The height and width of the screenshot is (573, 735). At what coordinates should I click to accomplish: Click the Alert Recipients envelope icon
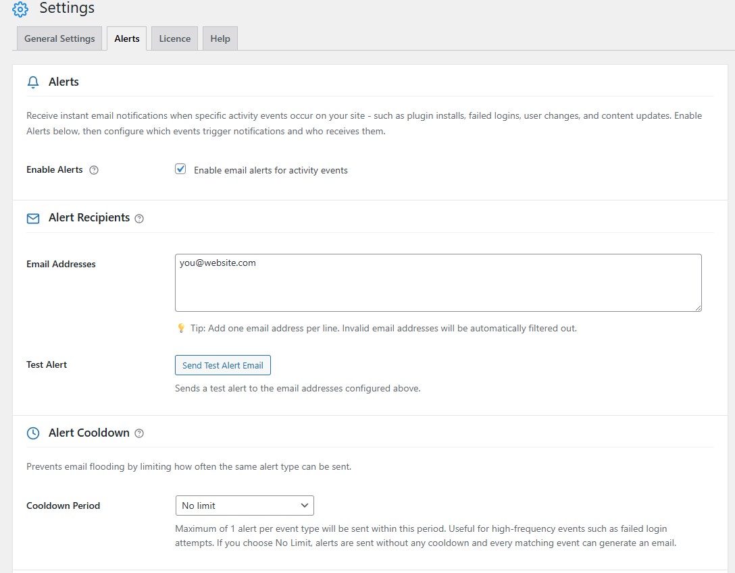33,219
